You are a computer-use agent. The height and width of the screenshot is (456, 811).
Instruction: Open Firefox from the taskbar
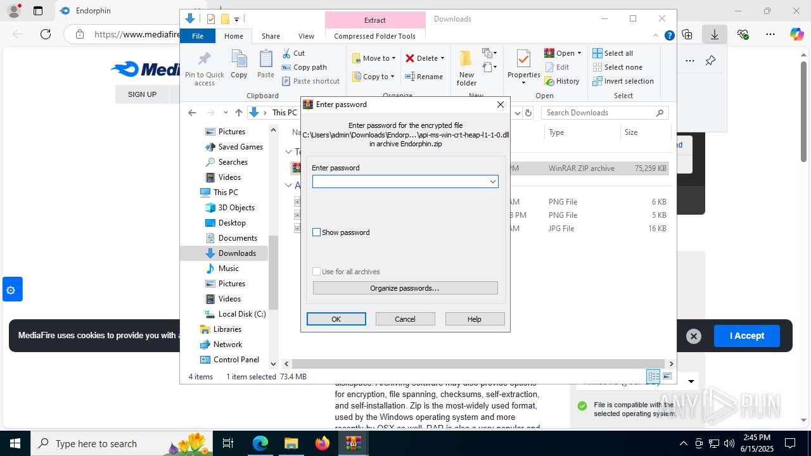click(322, 443)
